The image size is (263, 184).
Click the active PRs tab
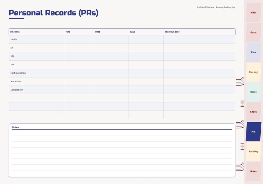point(253,132)
